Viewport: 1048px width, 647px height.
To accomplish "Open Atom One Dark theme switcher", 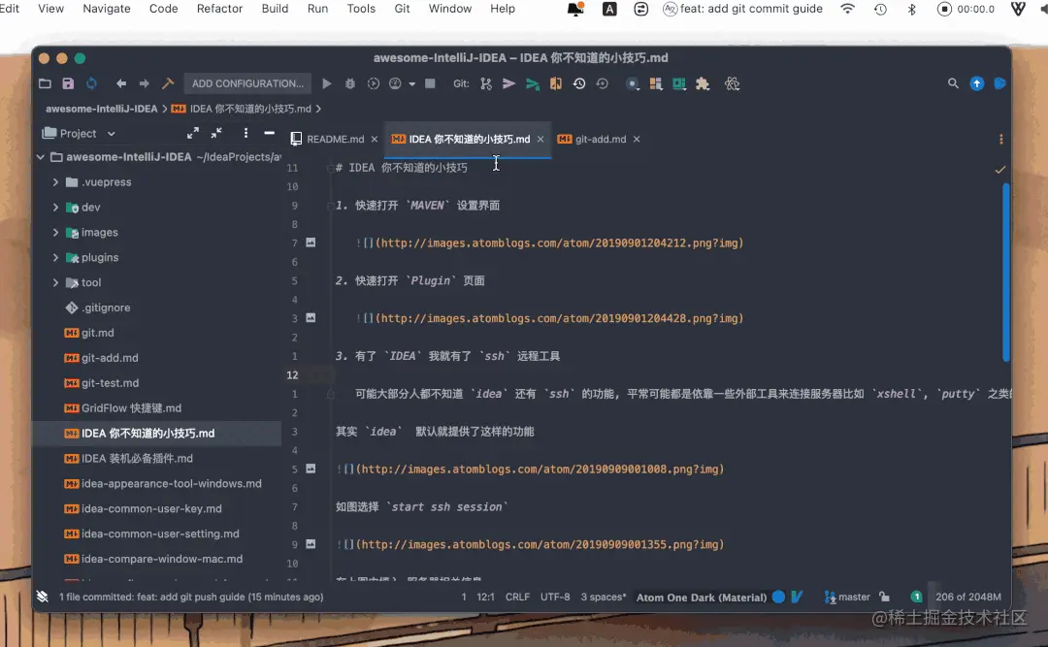I will [x=702, y=597].
